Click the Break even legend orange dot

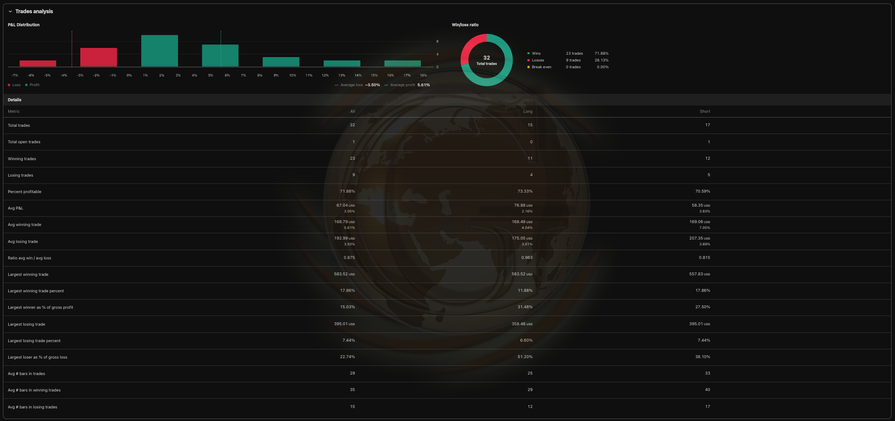[528, 67]
